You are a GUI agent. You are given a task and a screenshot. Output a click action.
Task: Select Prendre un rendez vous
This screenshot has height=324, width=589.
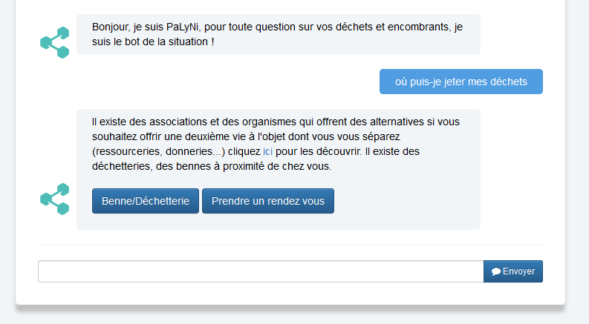tap(268, 201)
